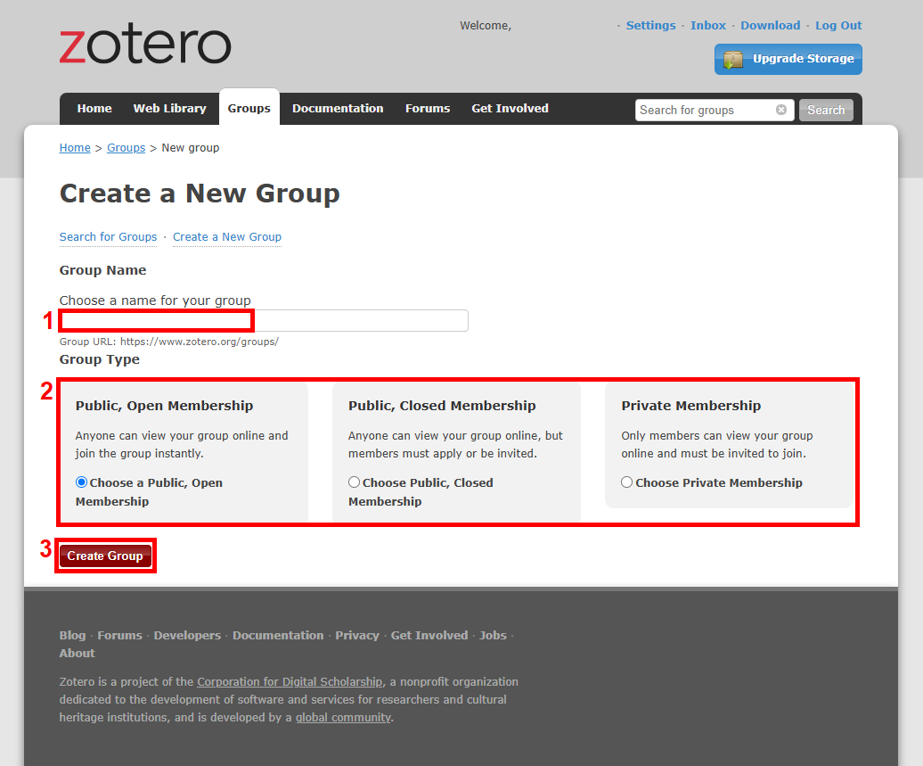923x766 pixels.
Task: Click the Search button for groups
Action: [826, 110]
